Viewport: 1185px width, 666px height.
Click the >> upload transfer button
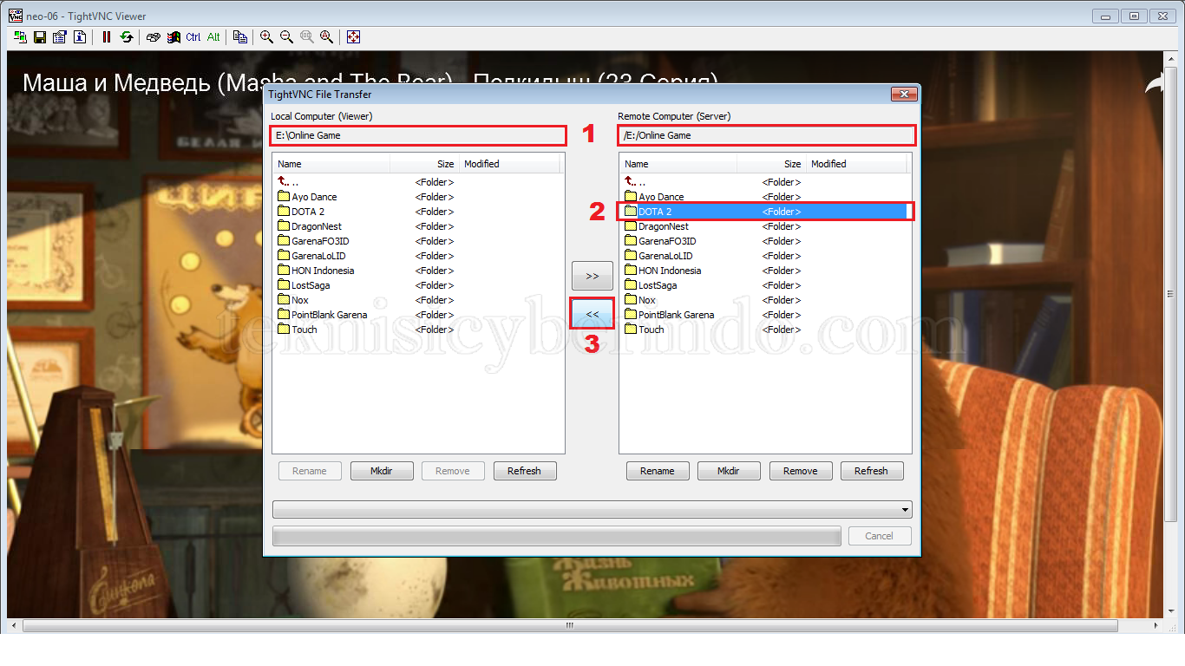click(592, 276)
